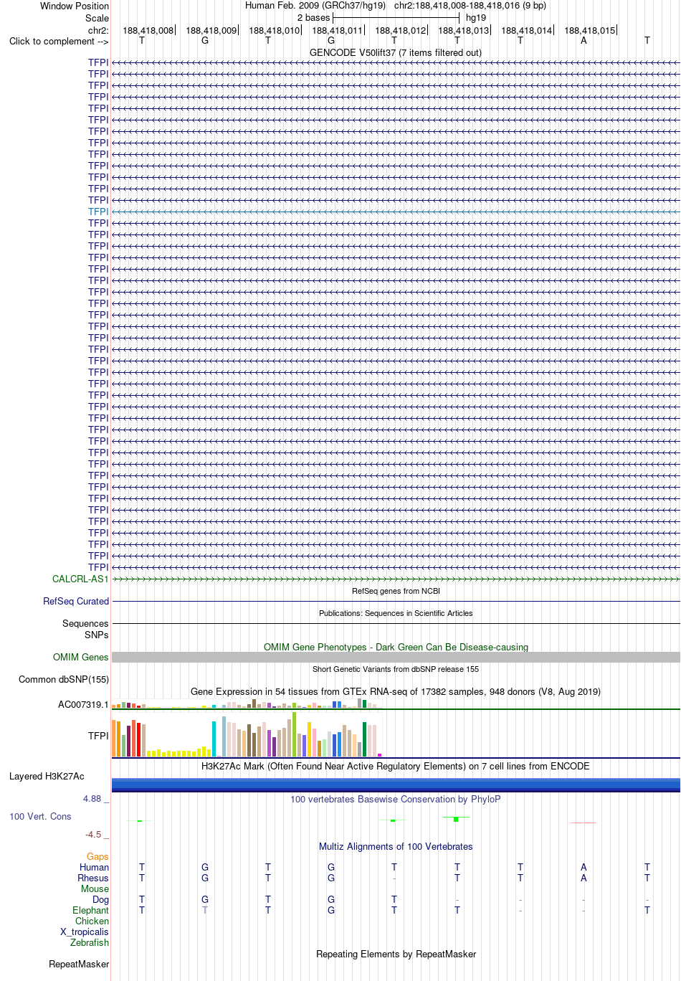681x981 pixels.
Task: Click the Window Position label
Action: [x=75, y=6]
